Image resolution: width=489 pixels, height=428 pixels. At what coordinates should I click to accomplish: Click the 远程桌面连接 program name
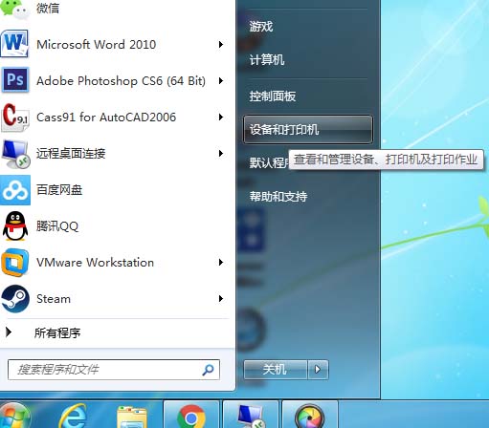(x=71, y=154)
